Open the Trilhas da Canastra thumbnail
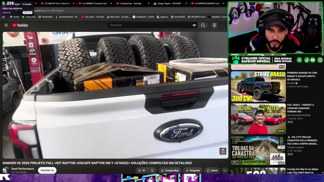The image size is (324, 182). pyautogui.click(x=258, y=151)
